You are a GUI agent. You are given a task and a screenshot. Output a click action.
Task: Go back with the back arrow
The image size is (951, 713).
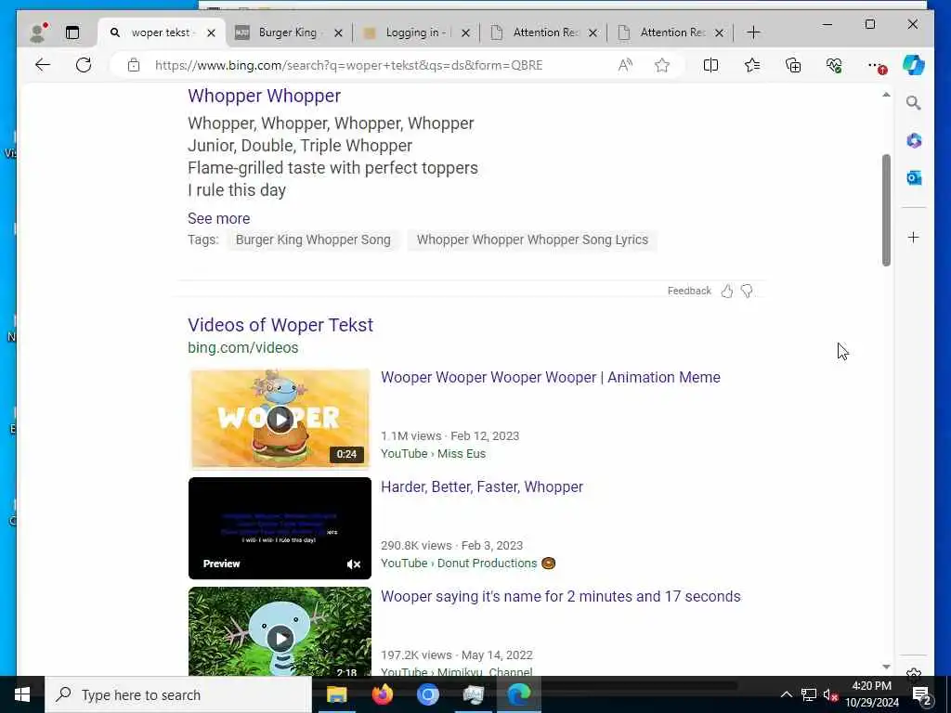click(x=43, y=65)
